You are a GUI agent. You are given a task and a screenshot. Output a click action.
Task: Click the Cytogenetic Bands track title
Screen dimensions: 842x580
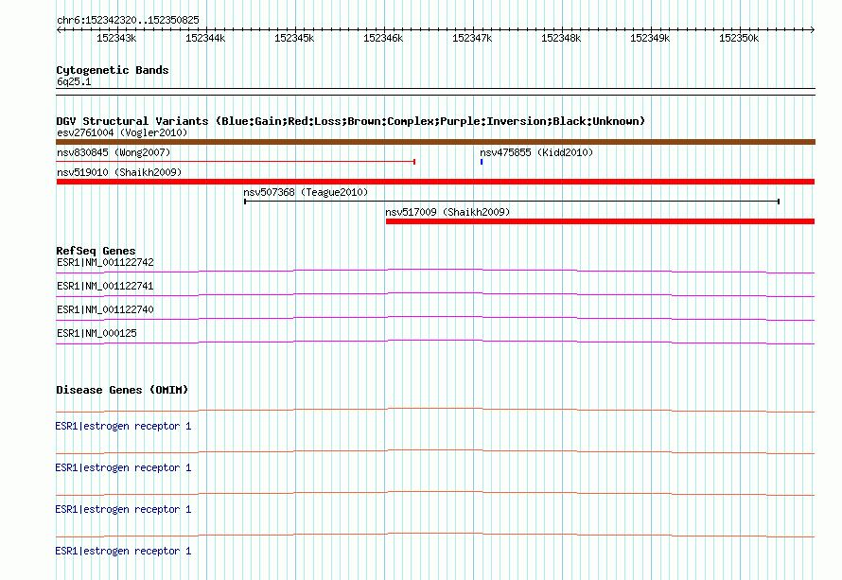113,70
